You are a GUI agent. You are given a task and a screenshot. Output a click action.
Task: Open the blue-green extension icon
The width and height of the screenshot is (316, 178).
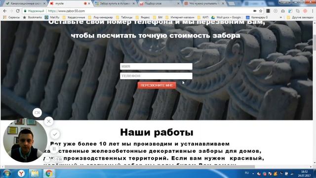point(290,11)
